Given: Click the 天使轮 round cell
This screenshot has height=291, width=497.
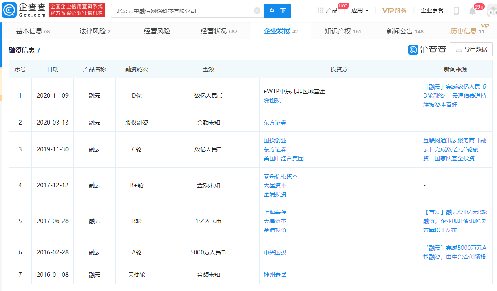Looking at the screenshot, I should [137, 275].
